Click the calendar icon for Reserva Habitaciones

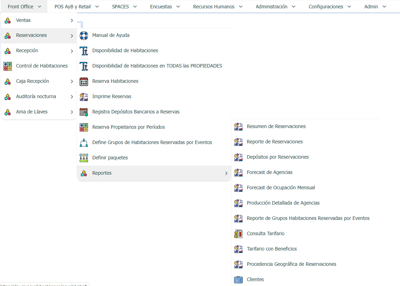(x=84, y=81)
